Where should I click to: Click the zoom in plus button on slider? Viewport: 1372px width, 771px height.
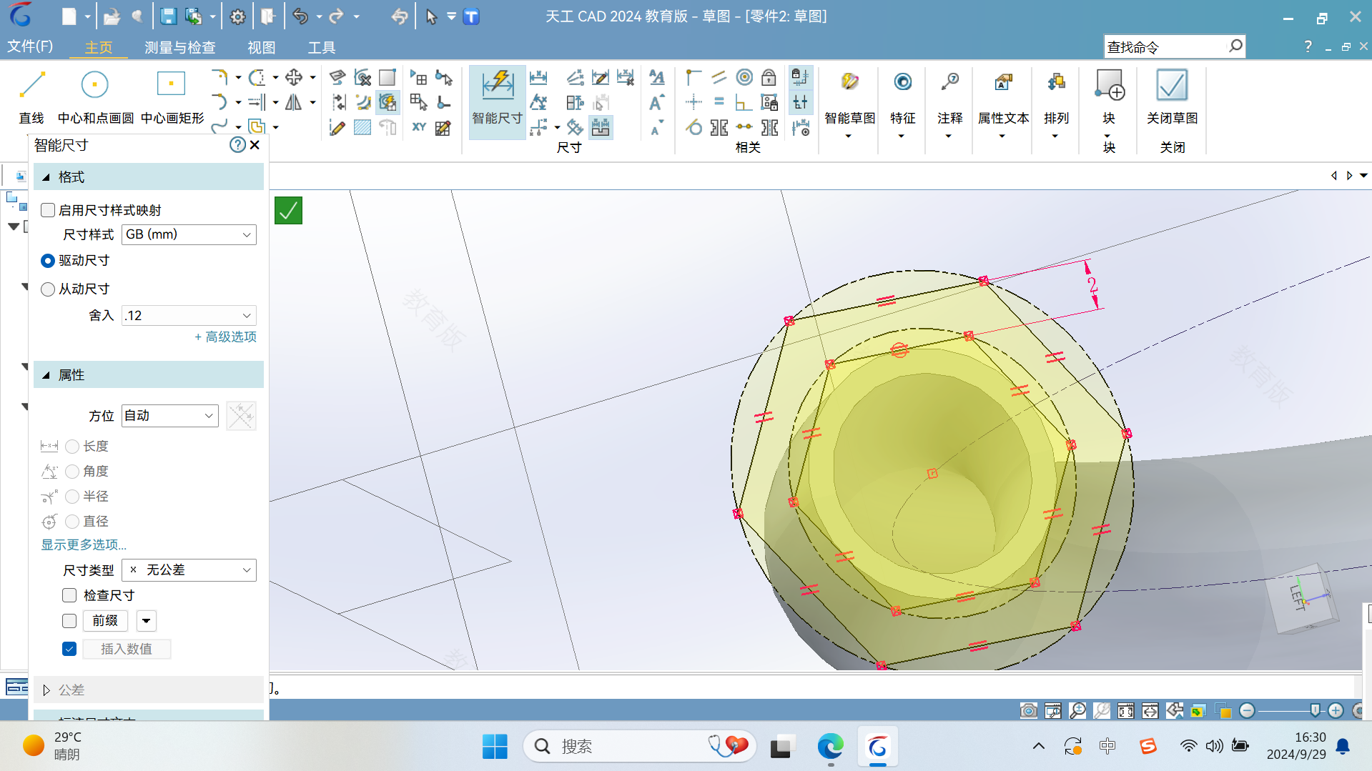1336,710
